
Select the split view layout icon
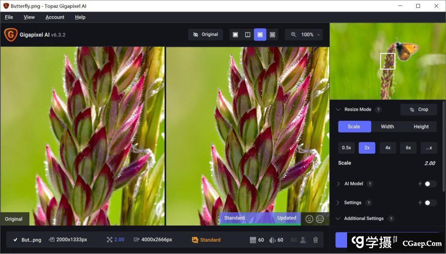click(x=247, y=35)
